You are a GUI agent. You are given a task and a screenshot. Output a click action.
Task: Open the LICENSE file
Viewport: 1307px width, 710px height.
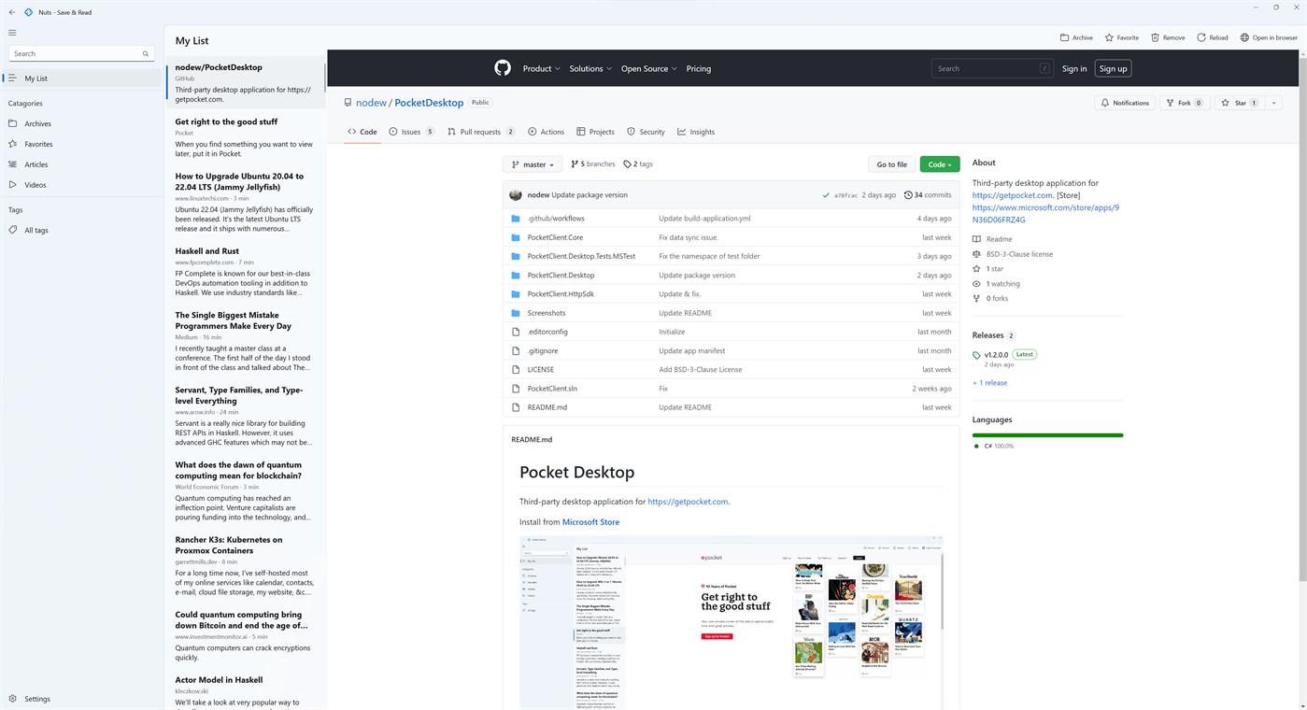coord(540,369)
